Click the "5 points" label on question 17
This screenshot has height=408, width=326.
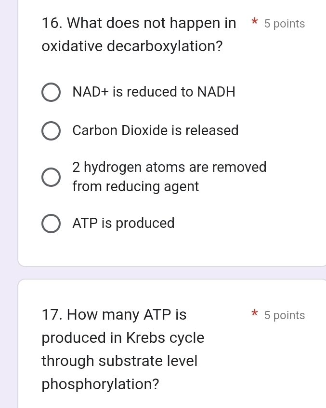tap(284, 315)
